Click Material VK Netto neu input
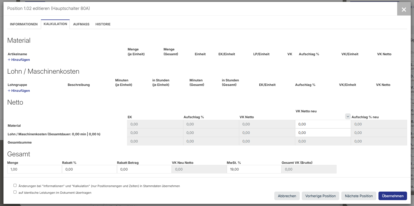The image size is (414, 206). tap(323, 124)
